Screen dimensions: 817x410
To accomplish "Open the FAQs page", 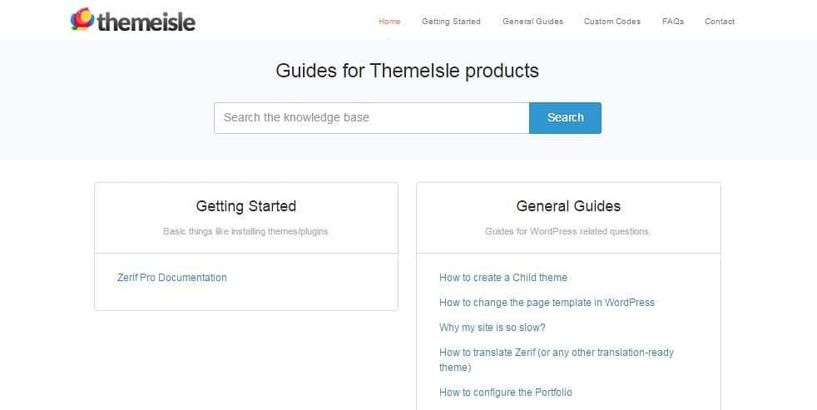I will pyautogui.click(x=673, y=22).
